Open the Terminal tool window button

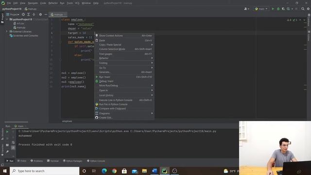53,161
